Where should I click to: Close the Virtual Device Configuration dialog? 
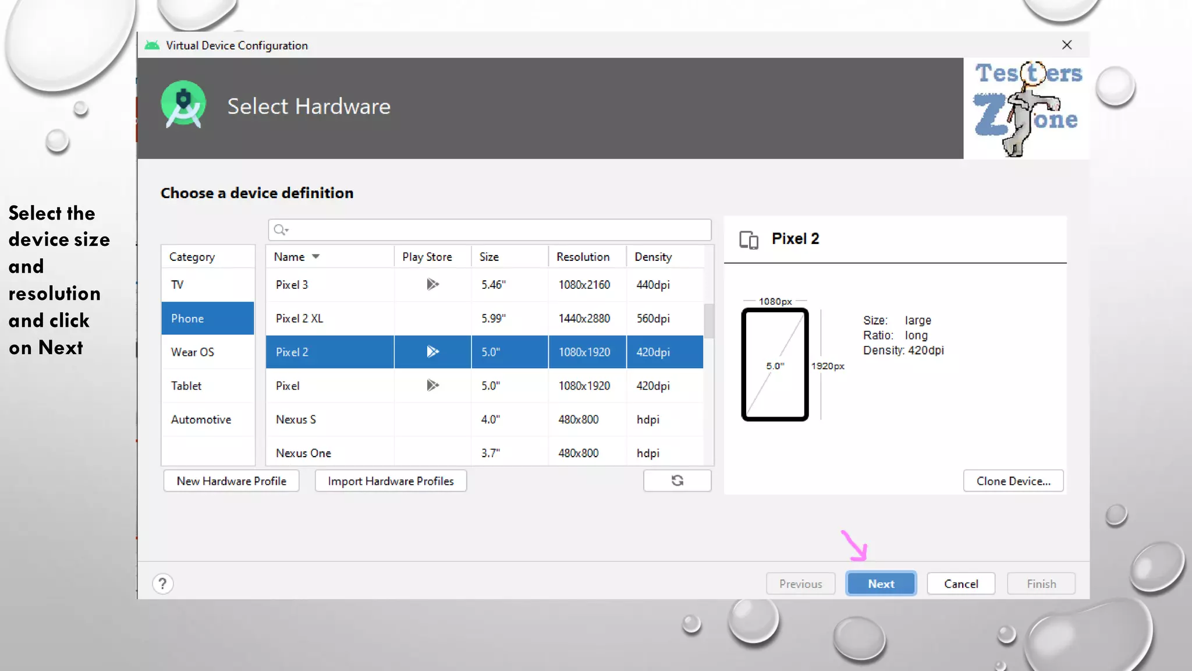[x=1067, y=45]
